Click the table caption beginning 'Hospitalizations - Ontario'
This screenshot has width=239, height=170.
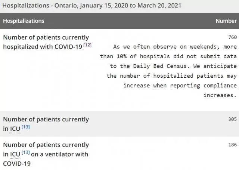tap(92, 6)
